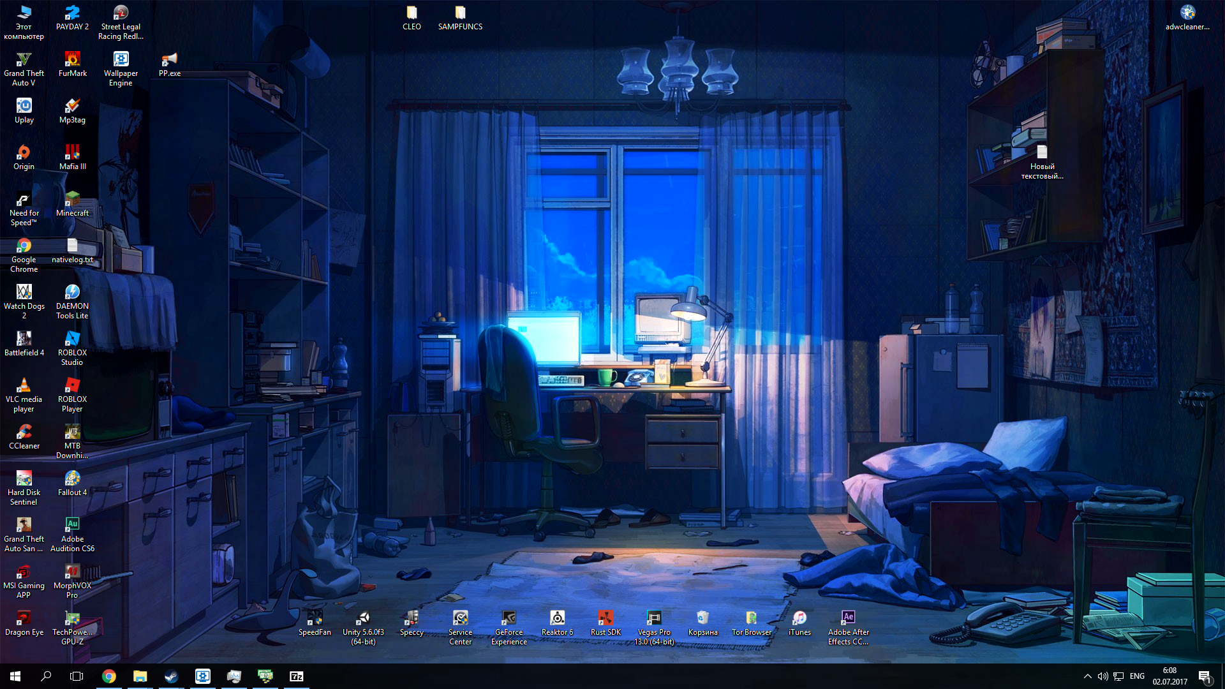1225x689 pixels.
Task: Click the ROBLOX Studio shortcut
Action: [72, 348]
